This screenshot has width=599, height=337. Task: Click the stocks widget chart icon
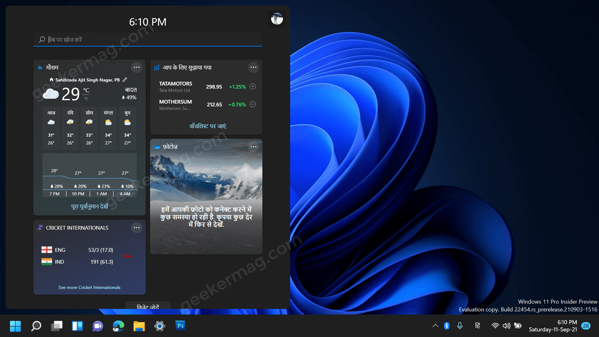pos(157,67)
